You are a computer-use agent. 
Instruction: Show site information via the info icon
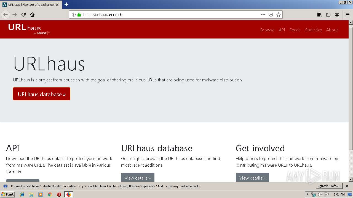(x=74, y=15)
